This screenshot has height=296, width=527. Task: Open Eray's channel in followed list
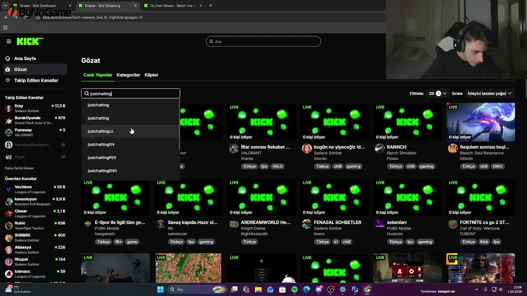pos(35,109)
